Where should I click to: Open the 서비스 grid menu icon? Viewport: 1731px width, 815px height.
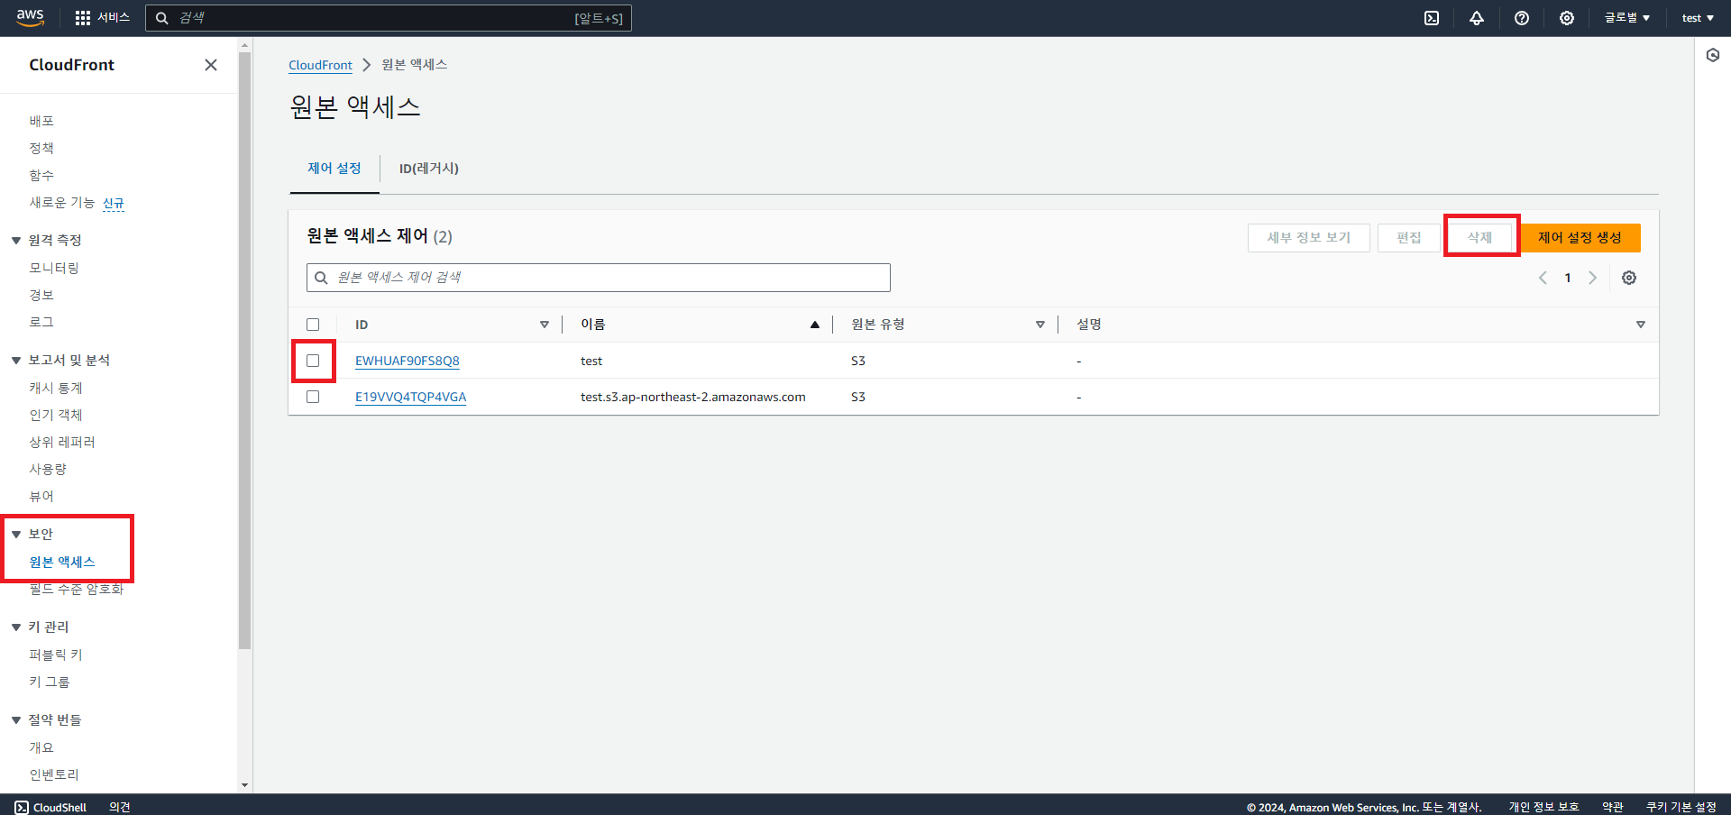(83, 18)
